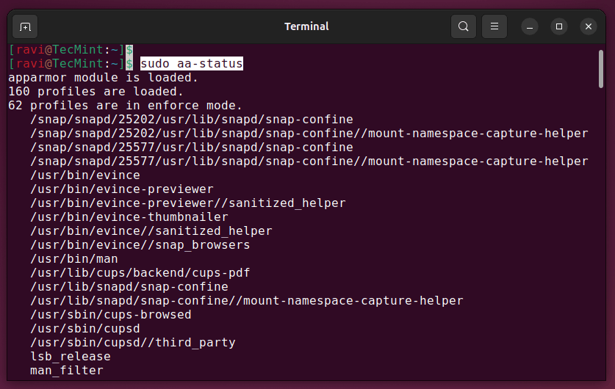This screenshot has width=615, height=389.
Task: Click the first empty ravi@TecMint prompt line
Action: (70, 50)
